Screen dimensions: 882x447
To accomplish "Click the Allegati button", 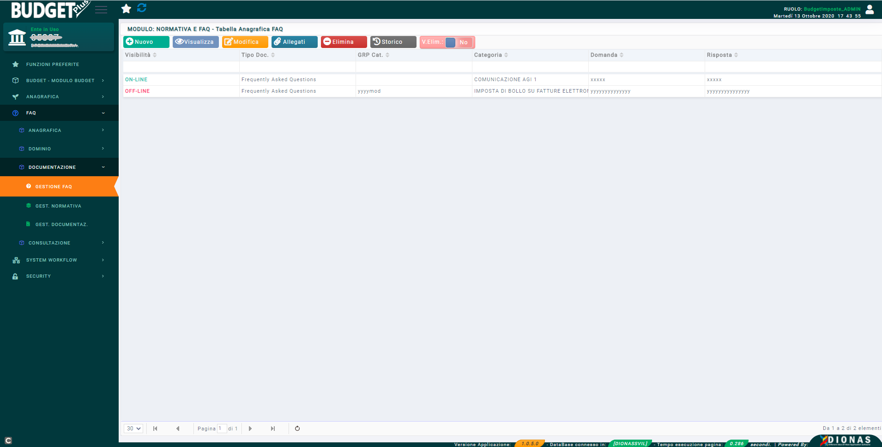I will pos(295,42).
